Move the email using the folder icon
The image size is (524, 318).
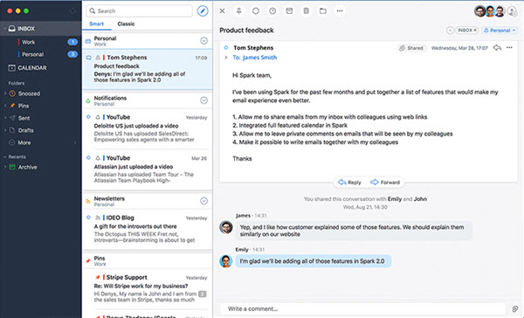[322, 11]
